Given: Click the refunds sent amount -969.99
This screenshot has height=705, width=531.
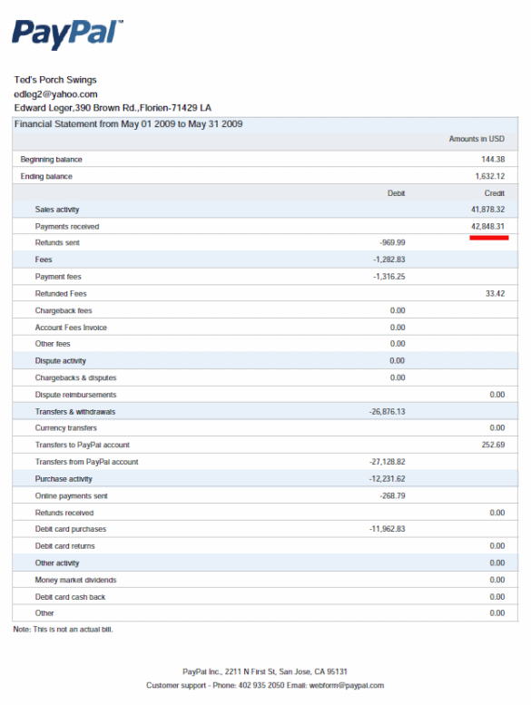Looking at the screenshot, I should coord(392,243).
